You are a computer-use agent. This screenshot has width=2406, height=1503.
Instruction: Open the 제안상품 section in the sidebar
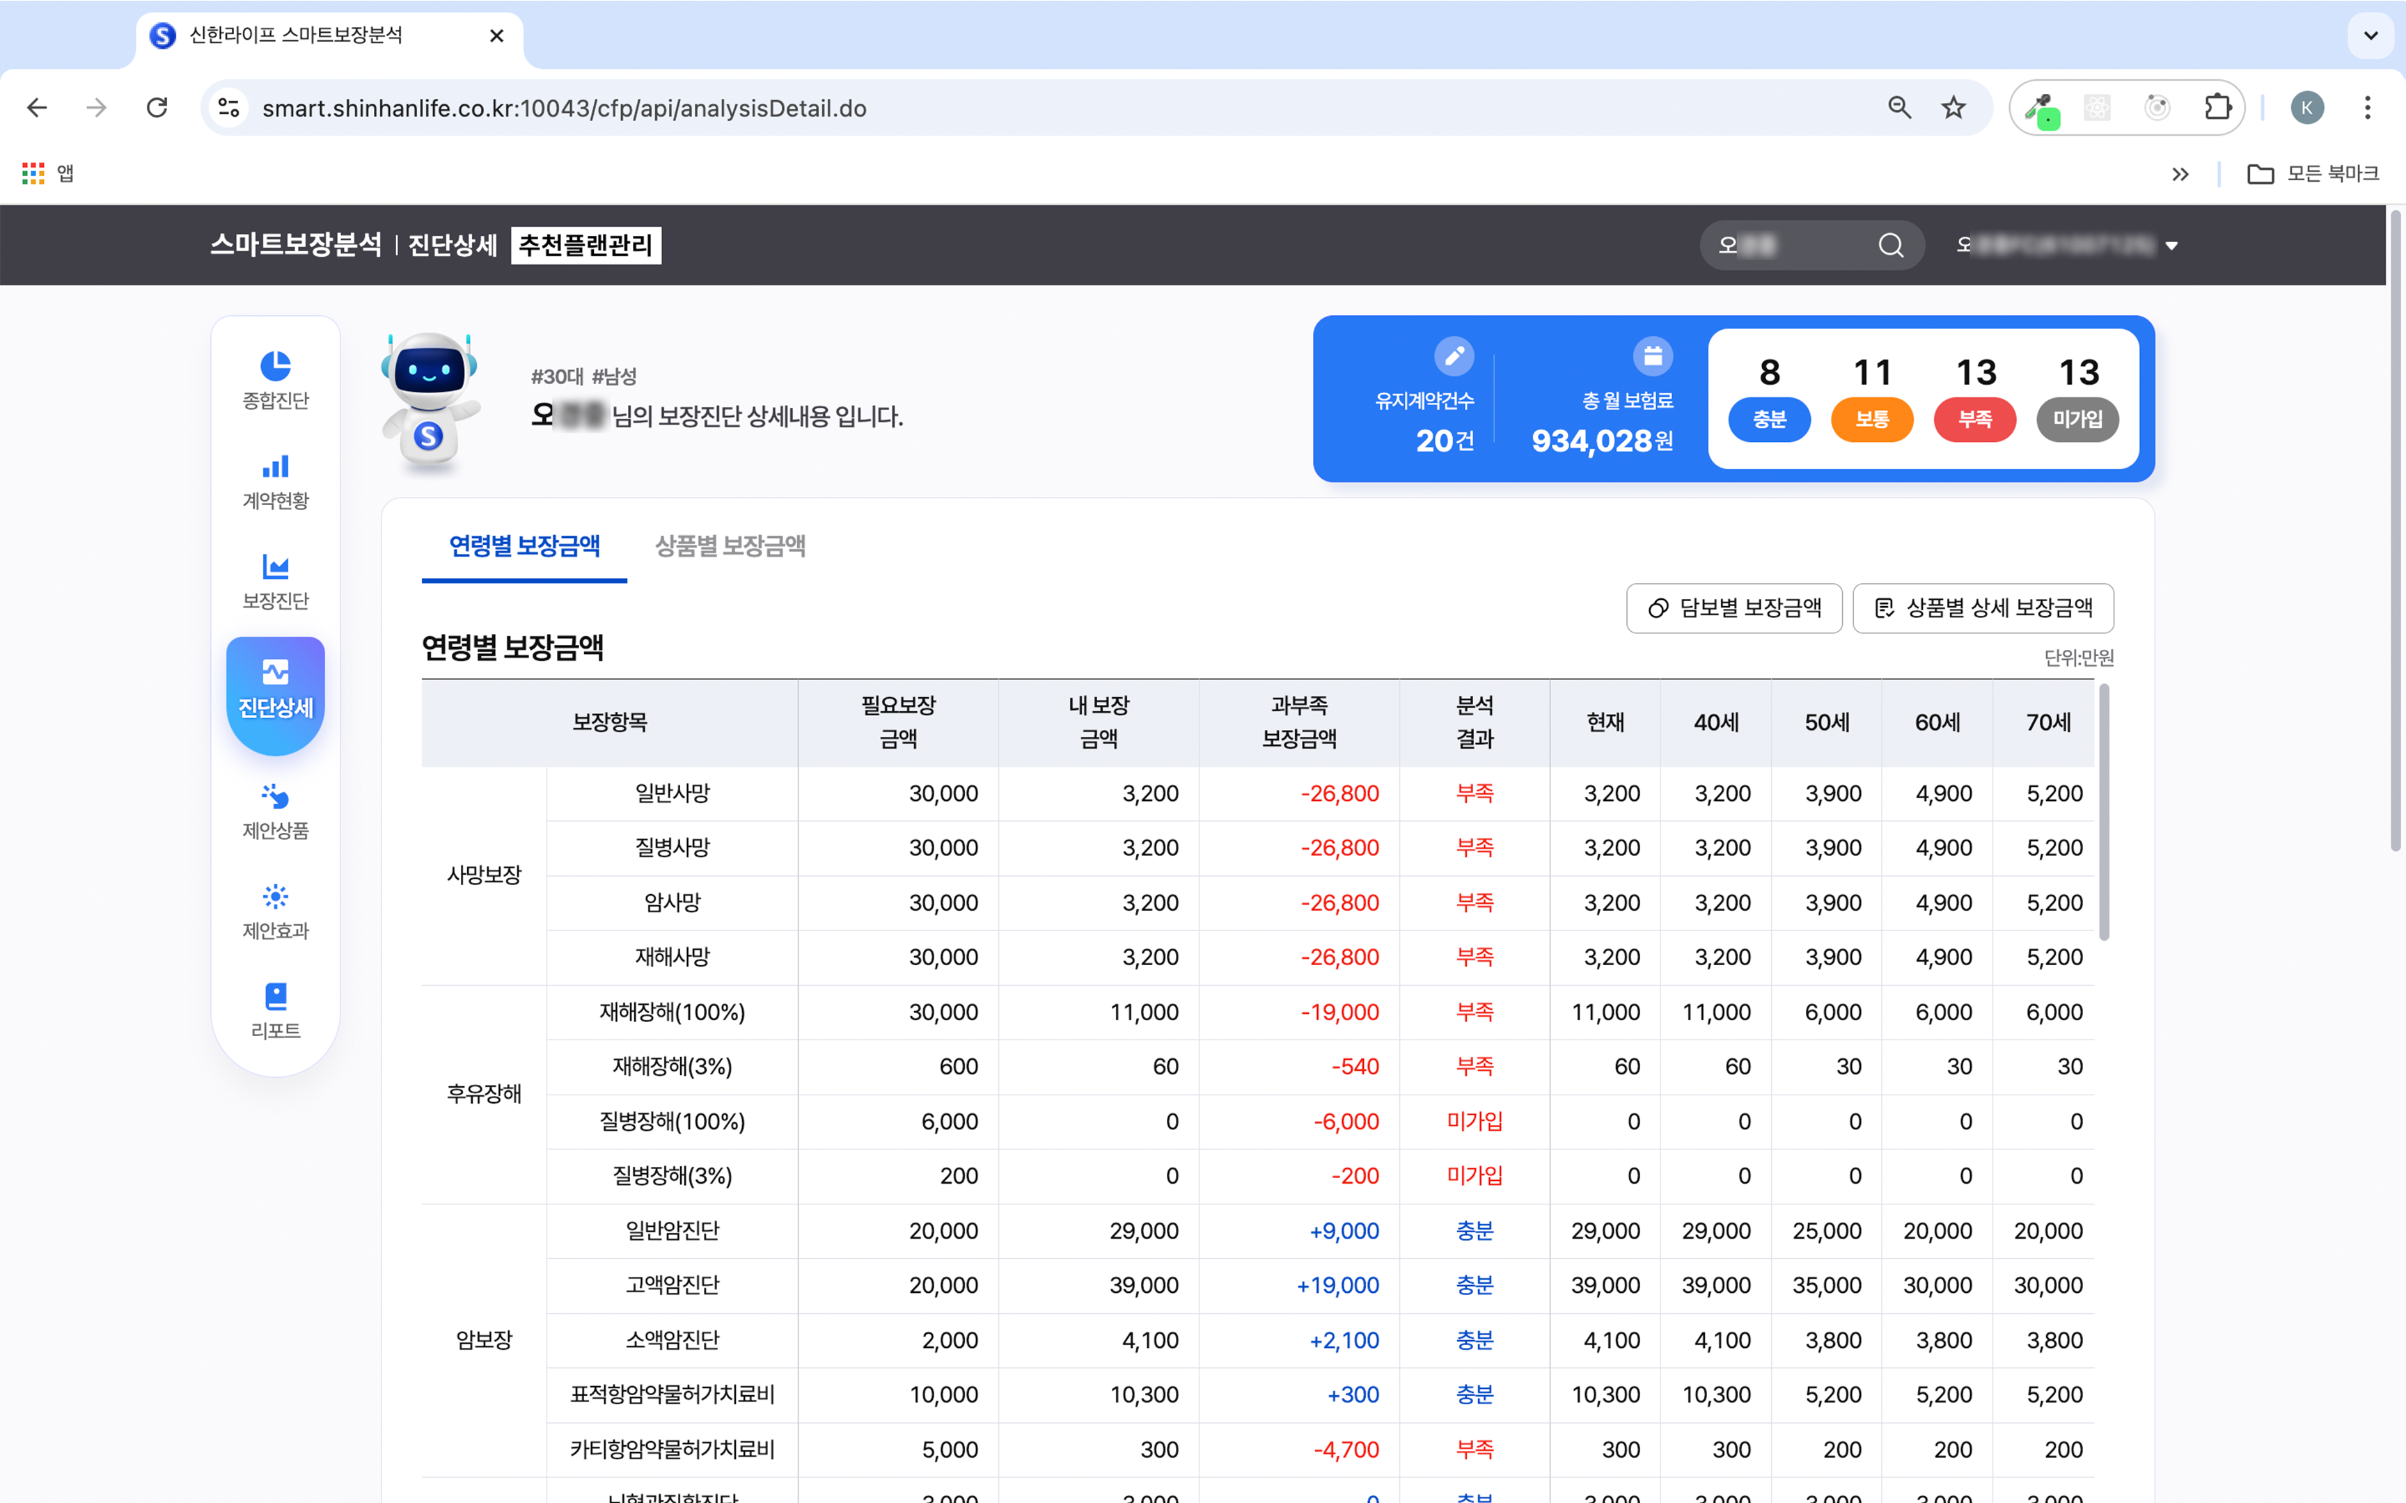point(276,812)
